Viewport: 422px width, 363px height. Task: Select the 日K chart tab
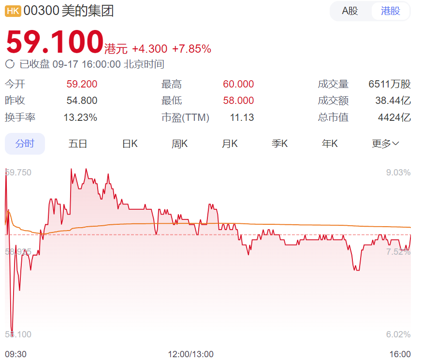pyautogui.click(x=130, y=144)
